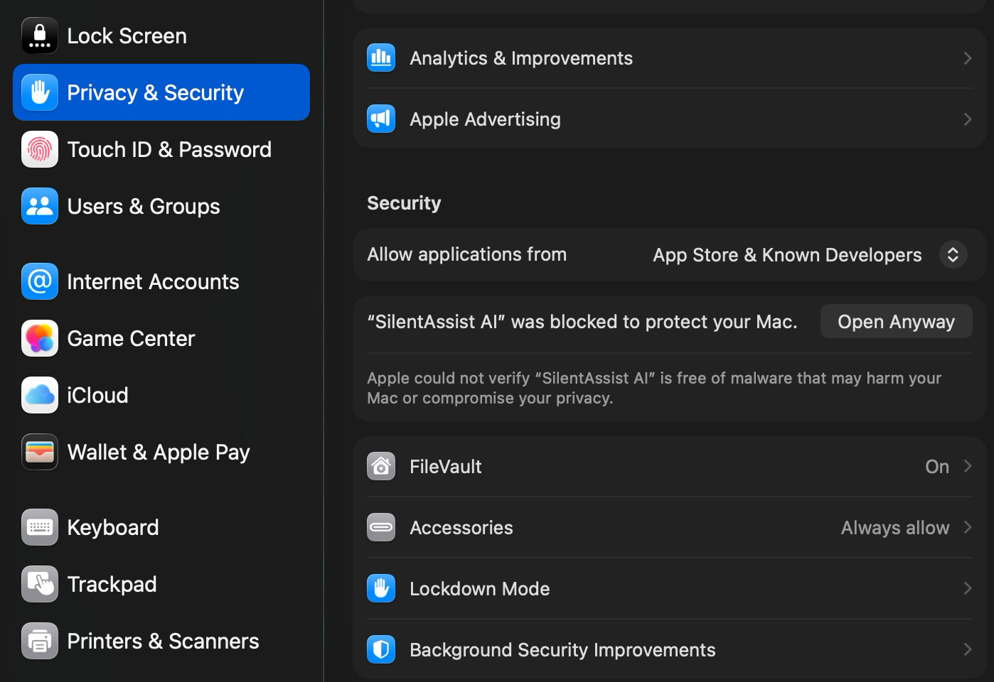Open the Background Security Improvements row label
Viewport: 994px width, 682px height.
tap(562, 650)
